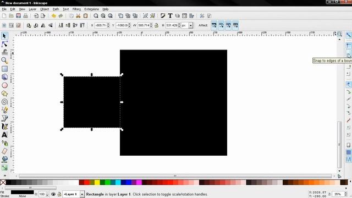352x198 pixels.
Task: Open the Object menu
Action: [45, 9]
